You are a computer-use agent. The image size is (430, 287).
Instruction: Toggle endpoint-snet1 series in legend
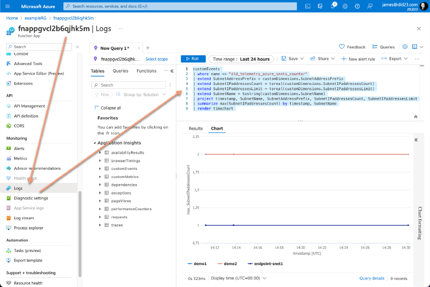[x=265, y=264]
